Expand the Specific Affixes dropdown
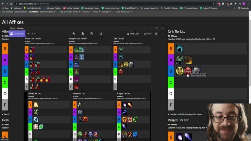Image resolution: width=251 pixels, height=141 pixels. pyautogui.click(x=47, y=12)
